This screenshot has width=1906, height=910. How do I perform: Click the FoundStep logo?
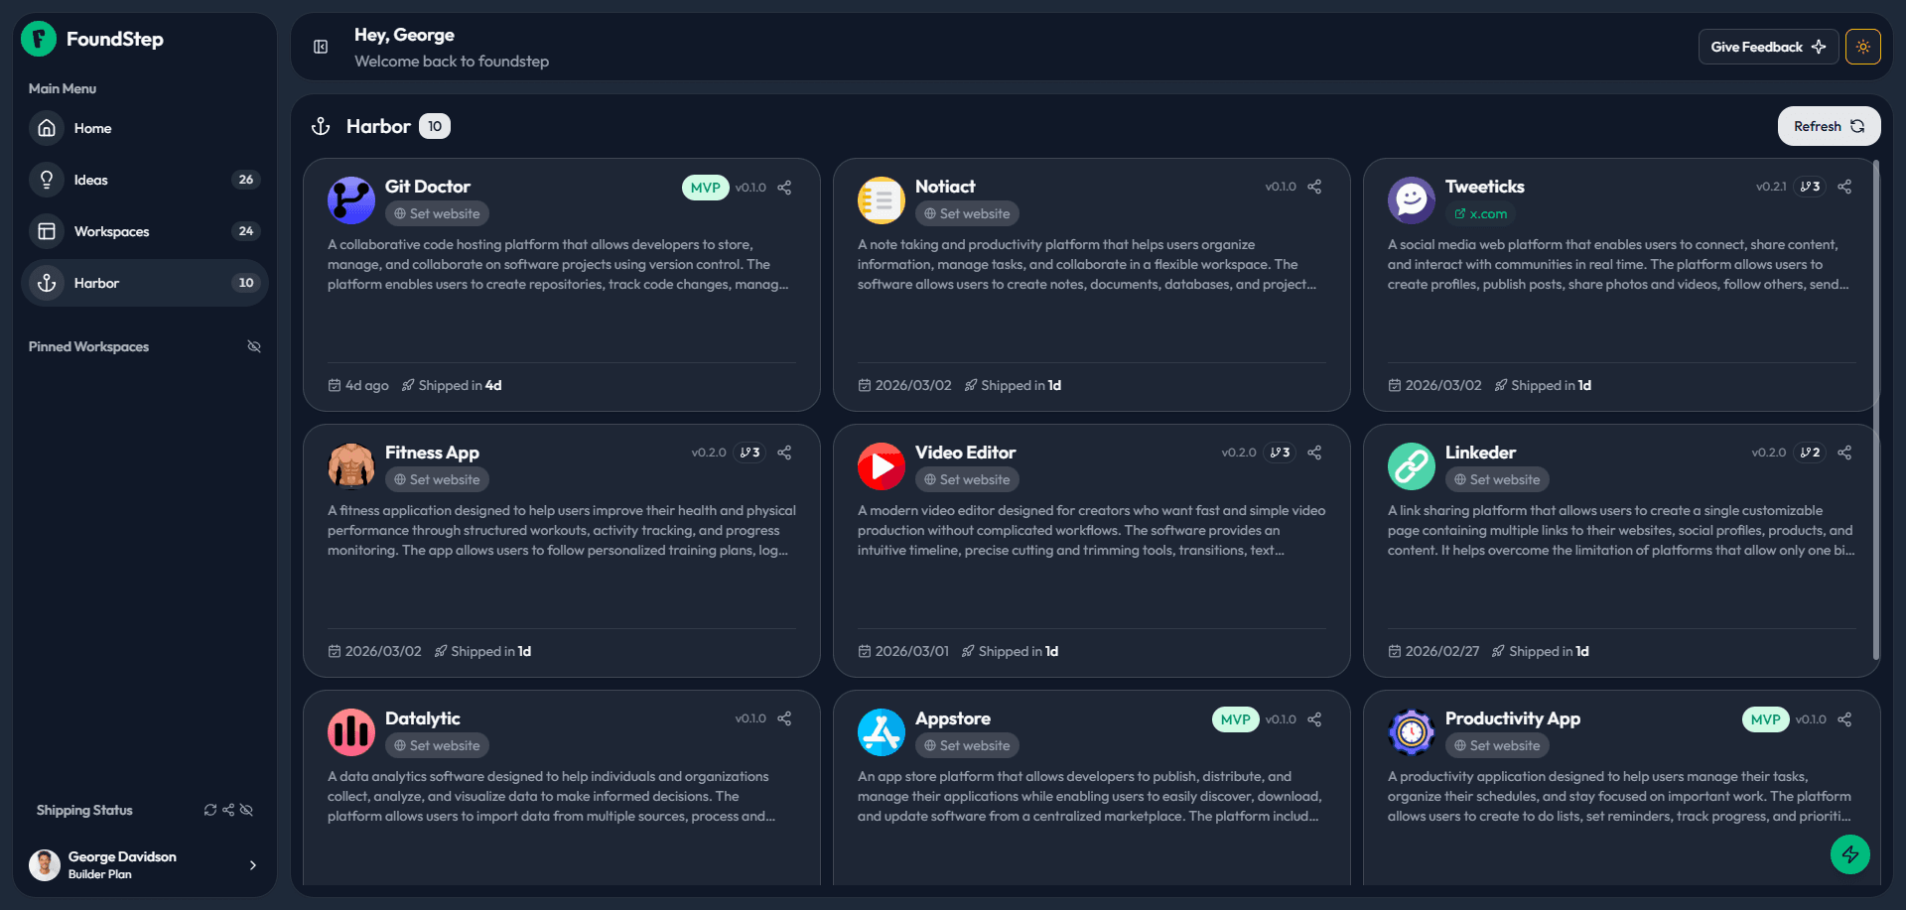click(38, 39)
